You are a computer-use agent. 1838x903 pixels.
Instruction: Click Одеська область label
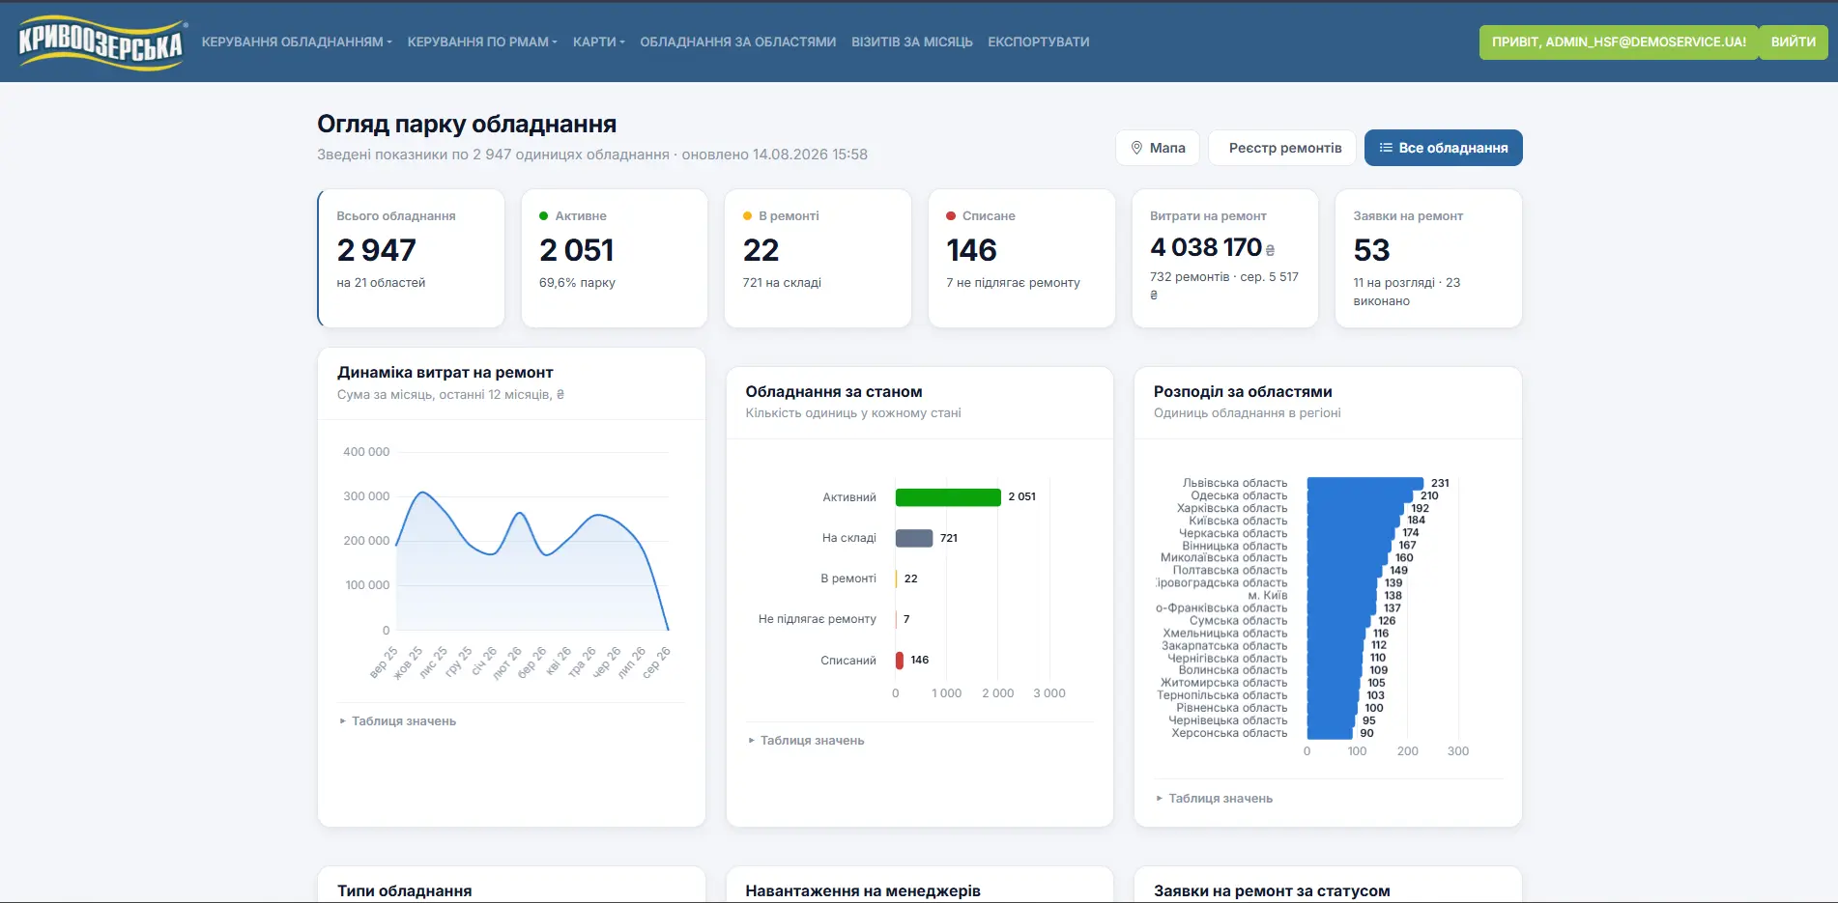click(1239, 495)
